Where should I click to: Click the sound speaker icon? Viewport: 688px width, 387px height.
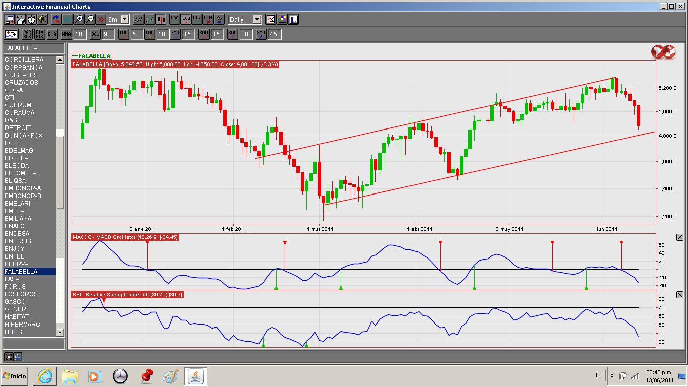(42, 19)
